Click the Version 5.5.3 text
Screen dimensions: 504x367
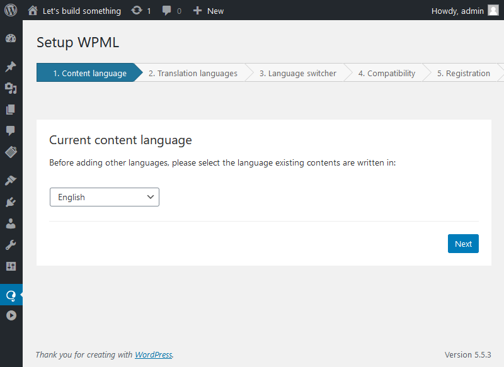click(467, 354)
